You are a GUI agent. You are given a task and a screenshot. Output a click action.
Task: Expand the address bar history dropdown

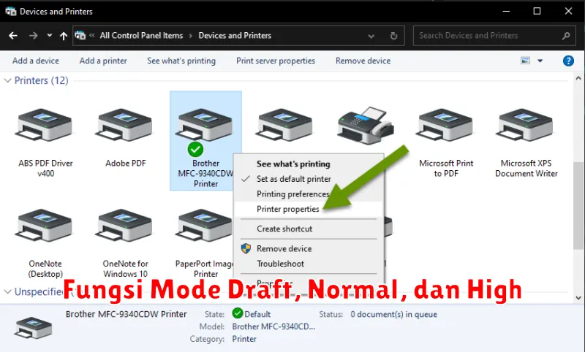371,36
